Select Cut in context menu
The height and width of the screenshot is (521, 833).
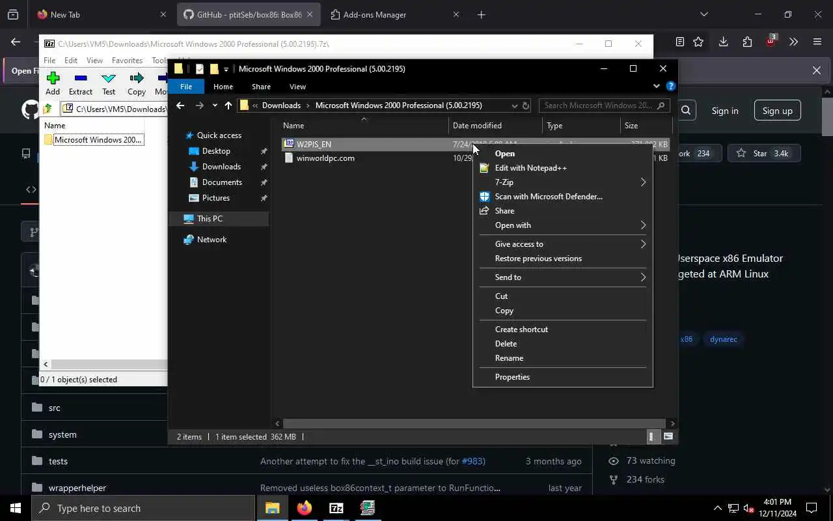pyautogui.click(x=501, y=296)
